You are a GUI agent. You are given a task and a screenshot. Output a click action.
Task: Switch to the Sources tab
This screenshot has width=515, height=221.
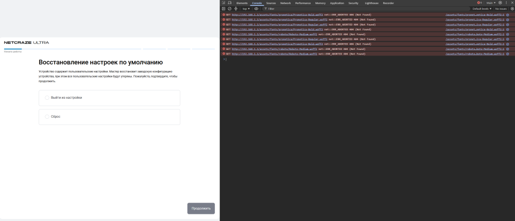271,3
